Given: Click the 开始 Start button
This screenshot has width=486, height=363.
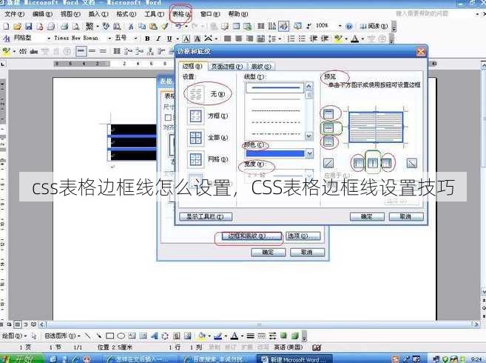Looking at the screenshot, I should 21,359.
